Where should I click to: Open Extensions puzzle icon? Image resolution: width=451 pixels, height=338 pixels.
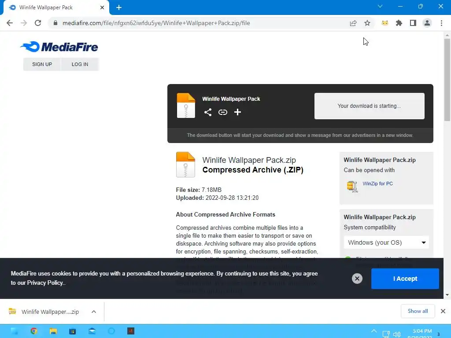(x=399, y=23)
